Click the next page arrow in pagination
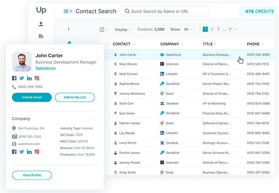279x193 pixels. [x=235, y=29]
